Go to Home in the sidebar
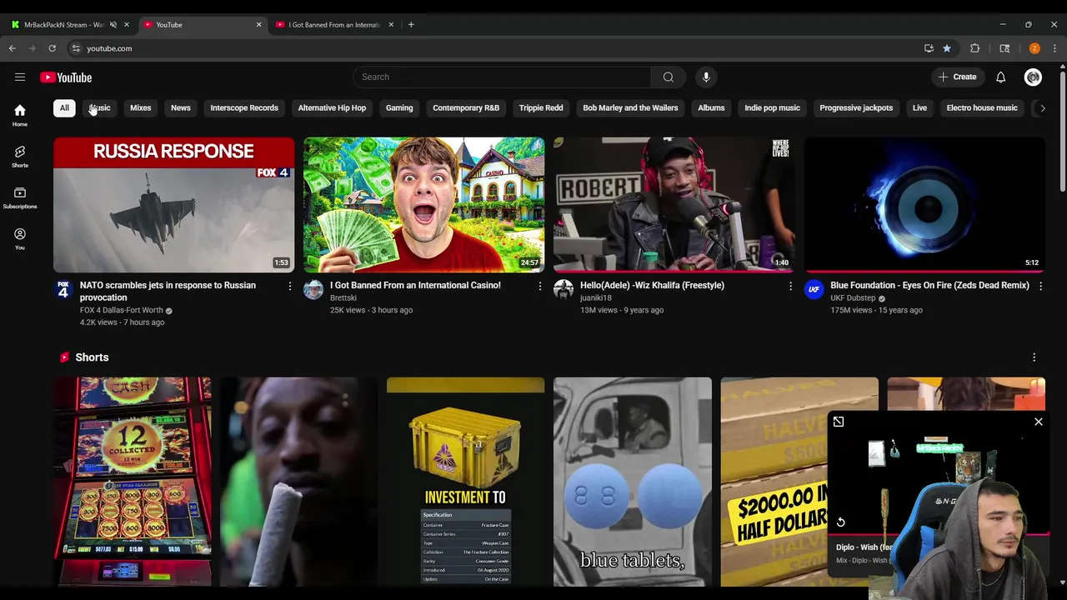 pos(20,115)
